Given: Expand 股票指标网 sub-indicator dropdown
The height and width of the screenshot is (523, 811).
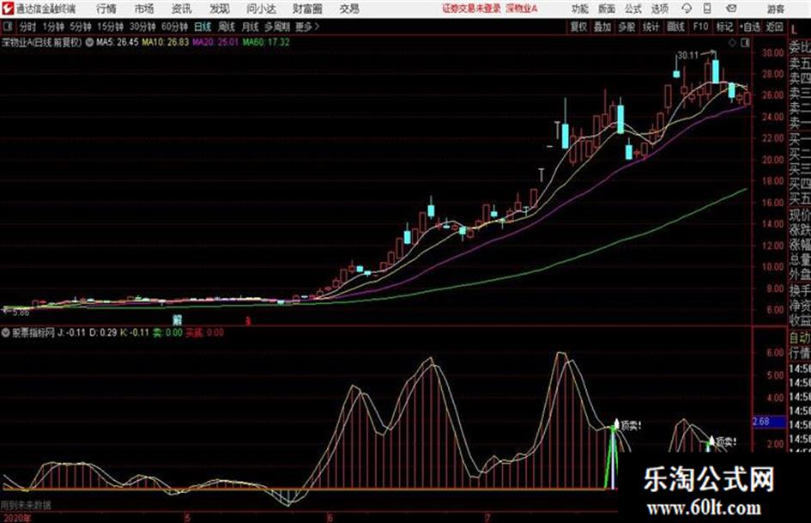Looking at the screenshot, I should 6,332.
